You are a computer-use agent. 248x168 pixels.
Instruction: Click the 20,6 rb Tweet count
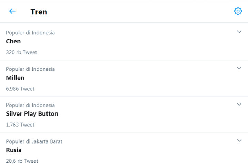coord(22,161)
